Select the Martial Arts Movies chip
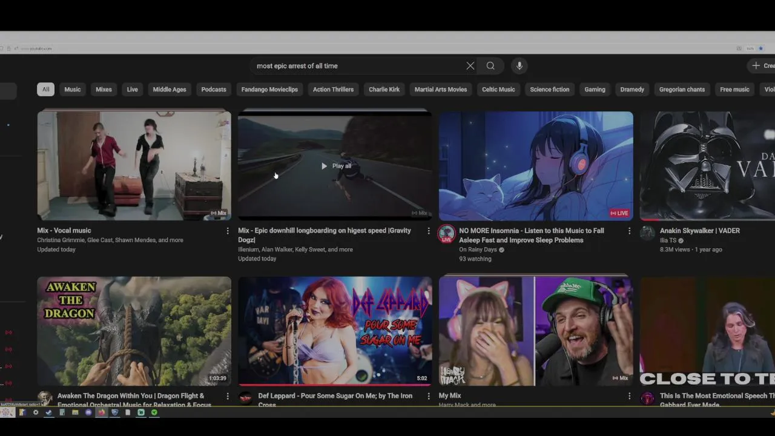Viewport: 775px width, 436px height. (441, 90)
